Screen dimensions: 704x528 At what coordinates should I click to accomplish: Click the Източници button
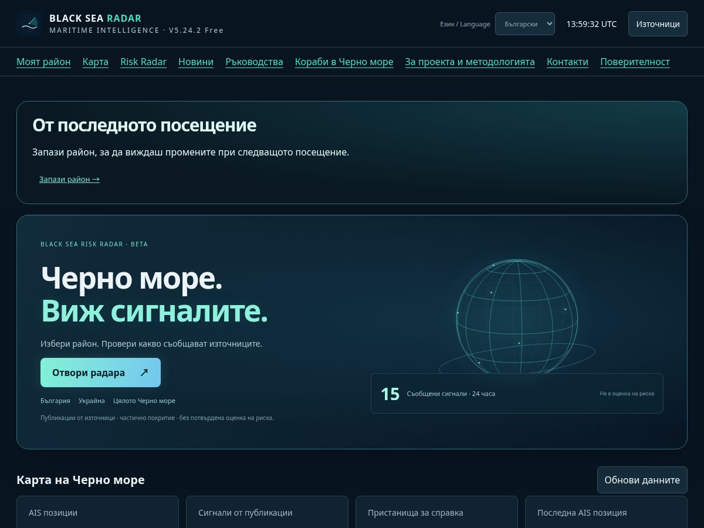[x=658, y=24]
